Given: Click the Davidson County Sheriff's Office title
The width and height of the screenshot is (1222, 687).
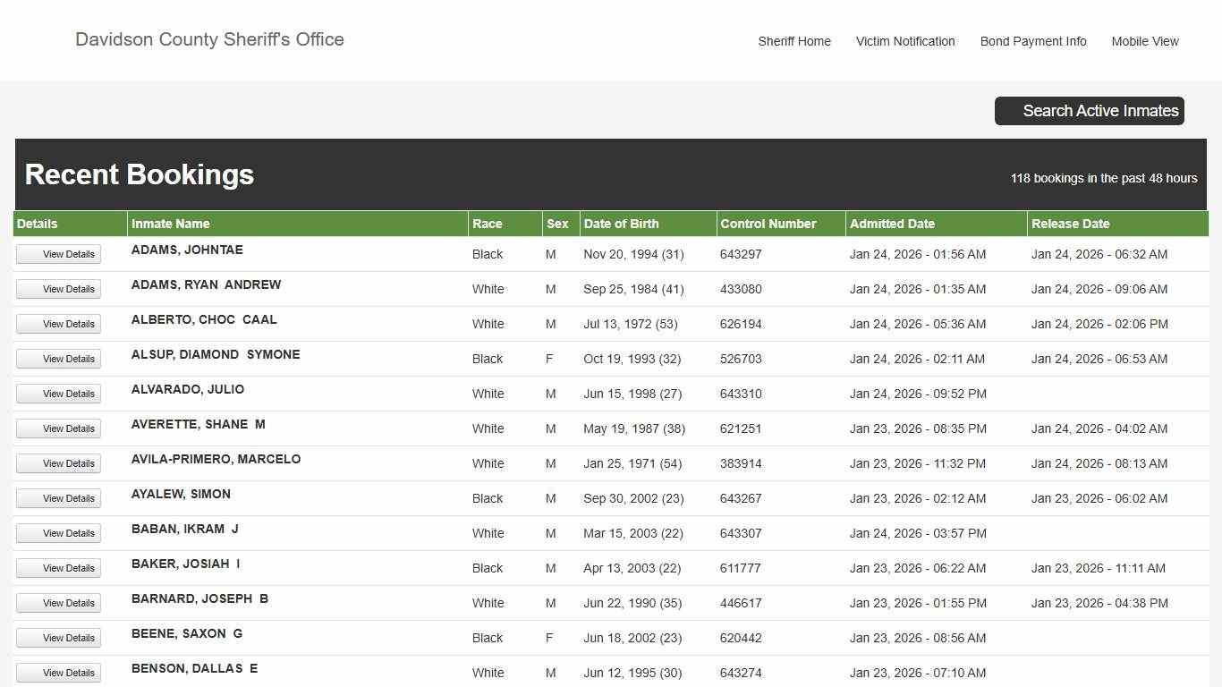Looking at the screenshot, I should tap(209, 39).
